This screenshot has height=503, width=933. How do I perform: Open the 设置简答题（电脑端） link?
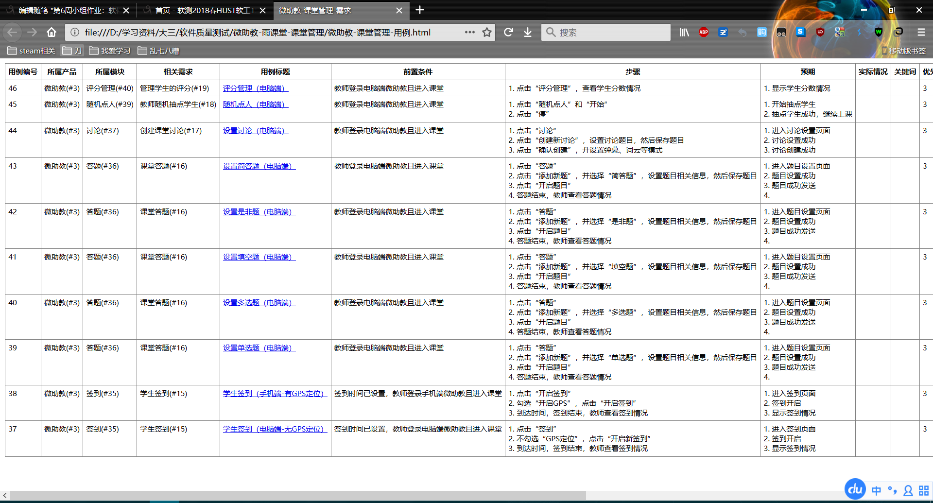259,166
